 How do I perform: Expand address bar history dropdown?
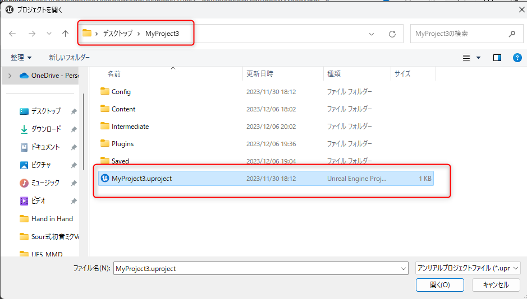click(x=372, y=34)
